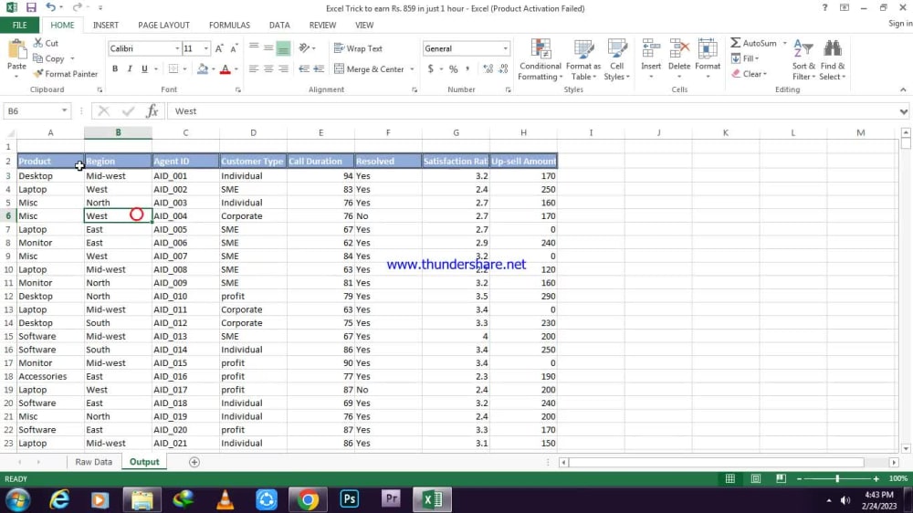Open the FILE tab
Viewport: 913px width, 513px height.
coord(19,25)
